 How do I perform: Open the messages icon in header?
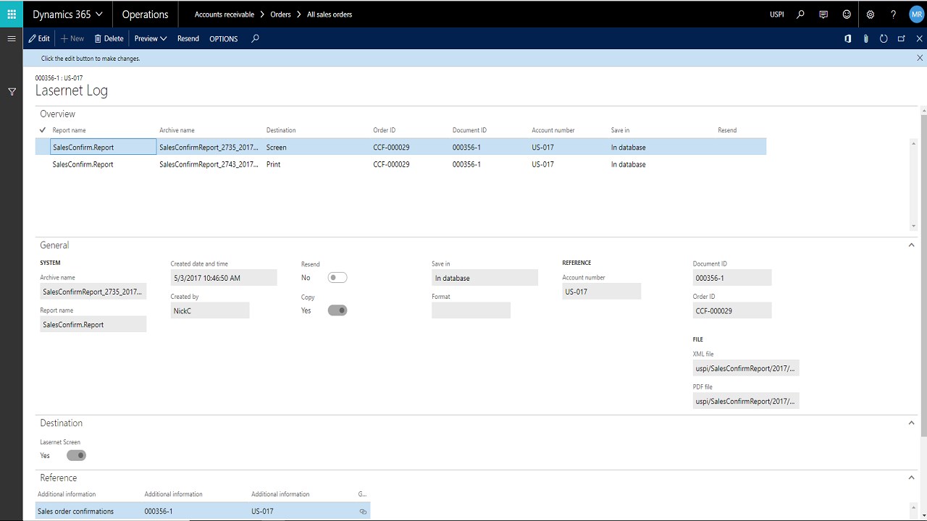(823, 14)
